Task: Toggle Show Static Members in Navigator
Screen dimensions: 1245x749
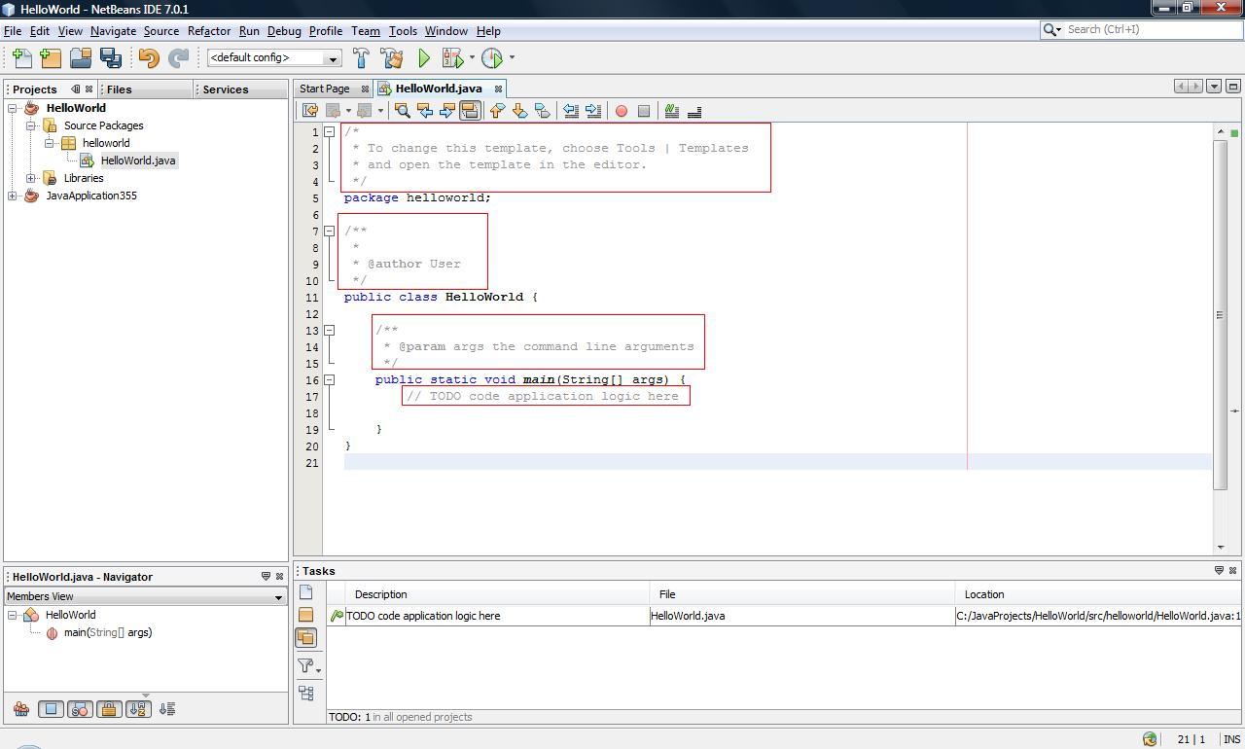Action: point(80,709)
